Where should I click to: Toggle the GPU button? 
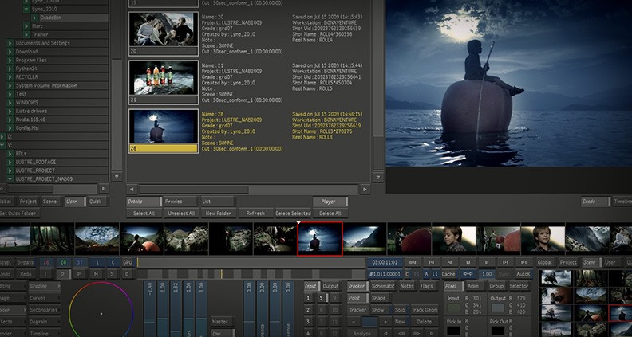click(x=128, y=262)
